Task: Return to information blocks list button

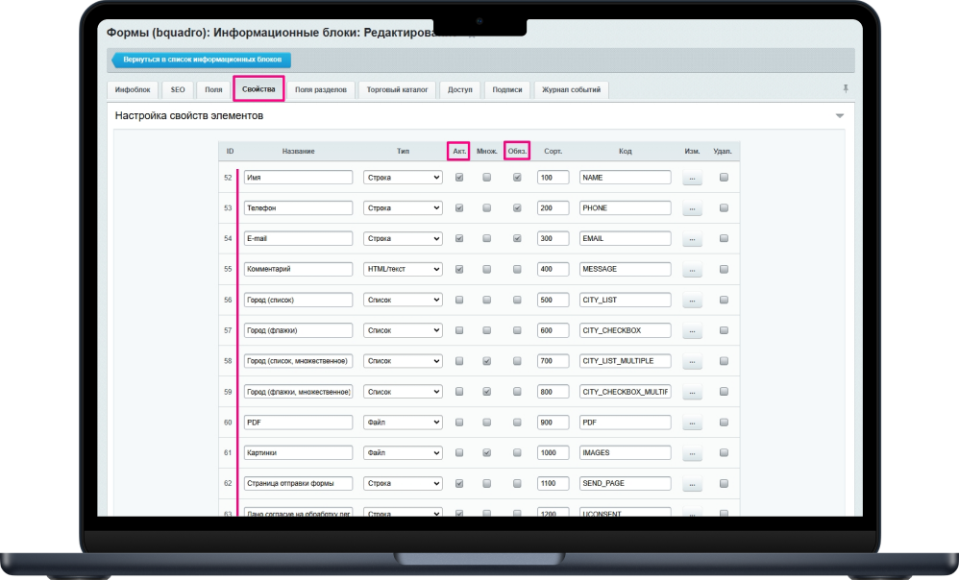Action: [201, 60]
